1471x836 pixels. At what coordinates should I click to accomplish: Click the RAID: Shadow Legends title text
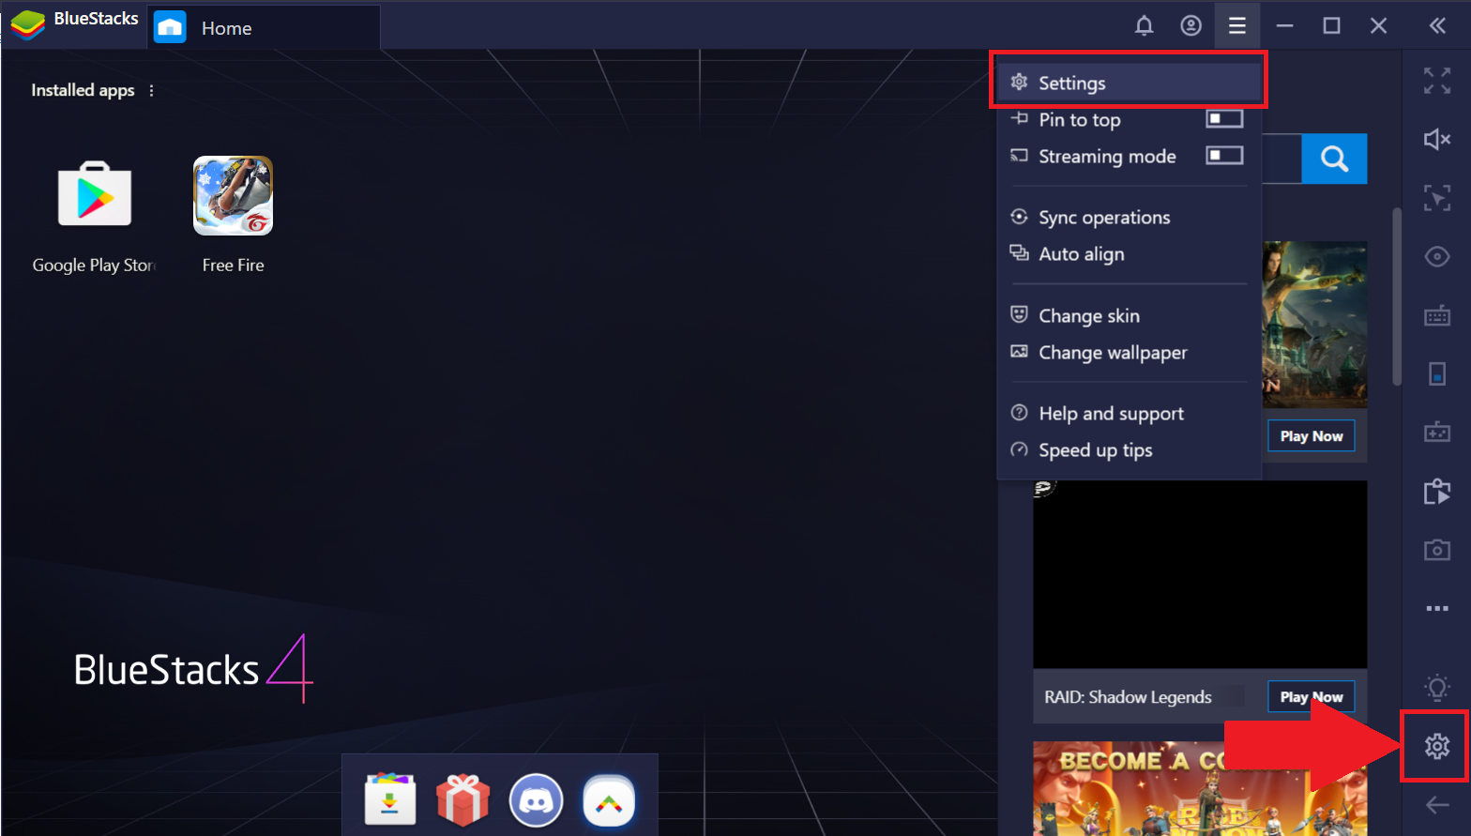1128,697
